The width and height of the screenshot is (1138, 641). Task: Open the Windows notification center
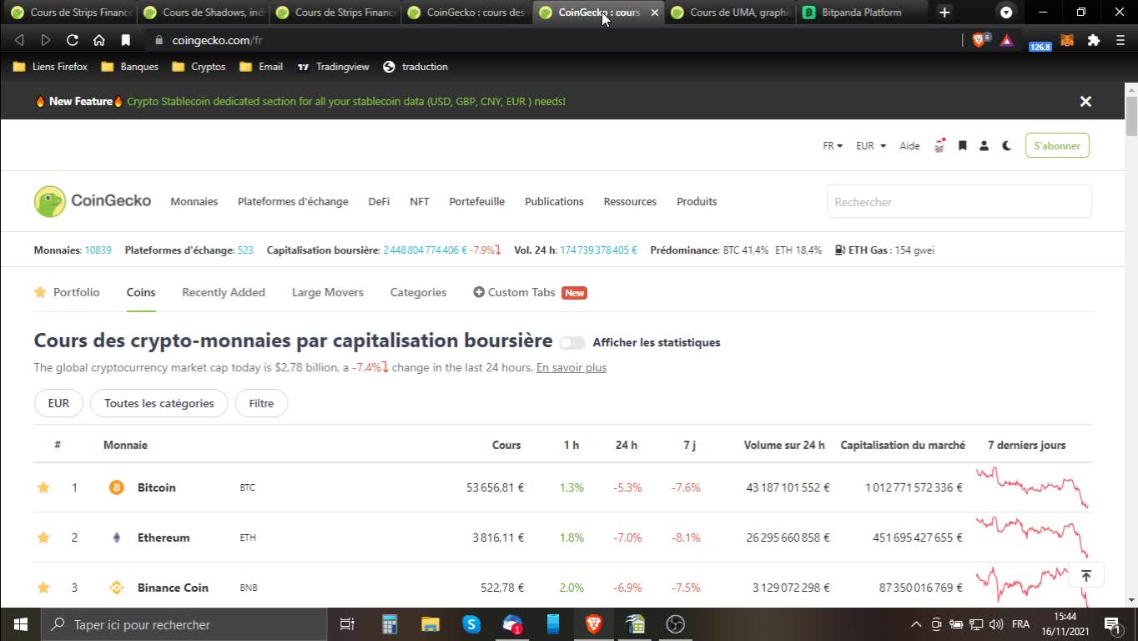[1112, 624]
